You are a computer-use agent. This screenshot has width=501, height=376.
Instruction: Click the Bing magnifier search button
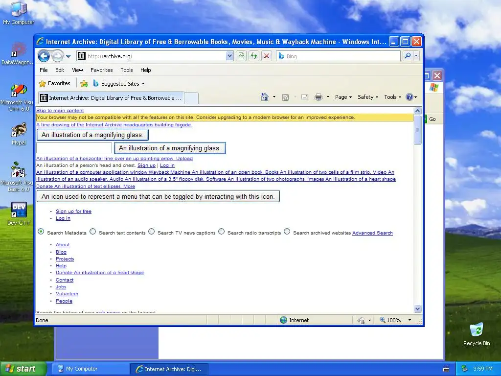tap(408, 56)
